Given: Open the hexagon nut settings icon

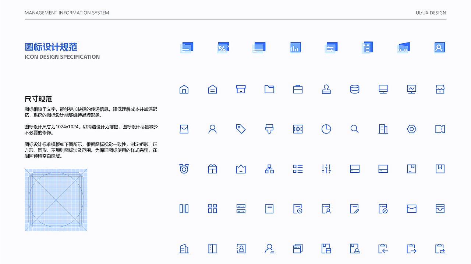Looking at the screenshot, I should click(x=411, y=129).
